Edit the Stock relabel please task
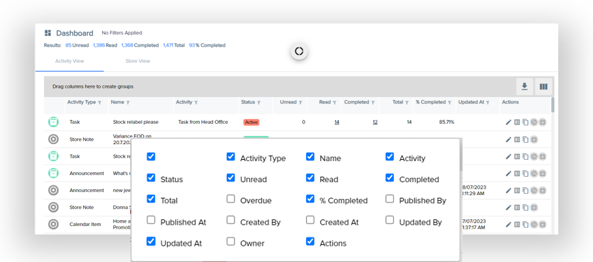The width and height of the screenshot is (593, 262). [508, 122]
